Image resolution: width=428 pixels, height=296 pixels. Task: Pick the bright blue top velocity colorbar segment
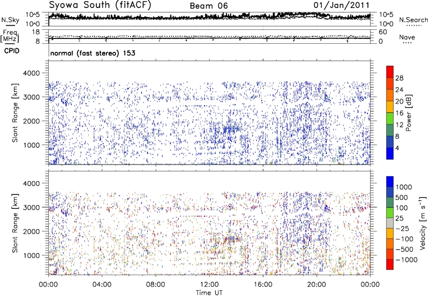[390, 182]
